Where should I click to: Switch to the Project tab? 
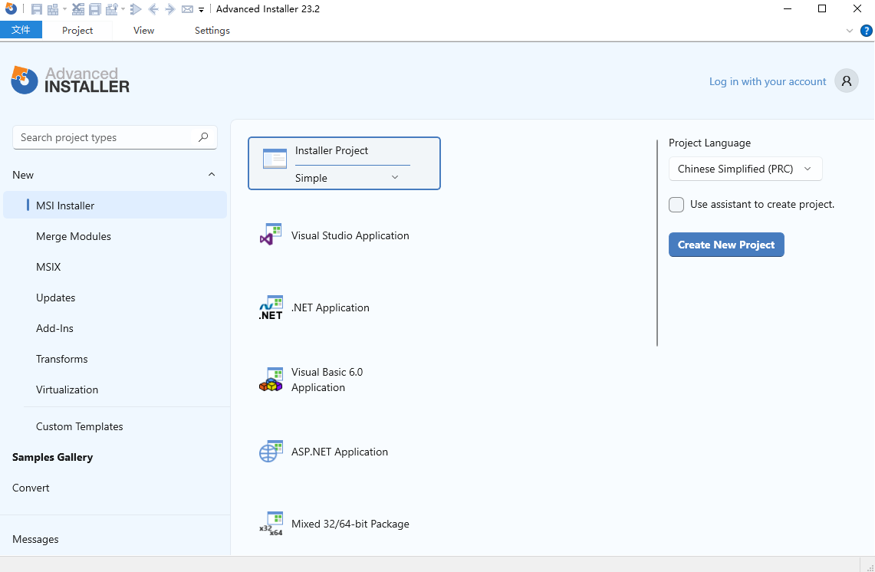tap(77, 30)
